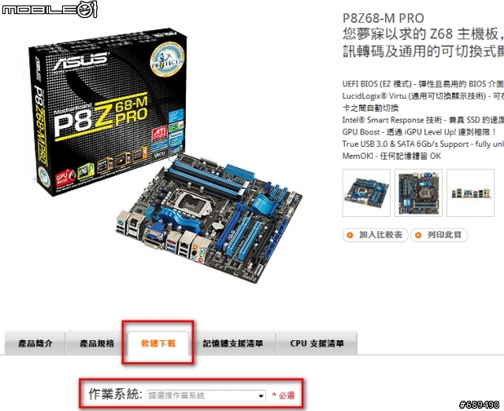Click the ATI CrossFireX badge on the box
The width and height of the screenshot is (504, 411).
coord(160,134)
